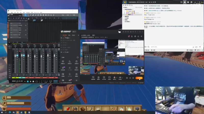Screen dimensions: 204x114
Task: Open microphone dropdown arrow in streaming bar
Action: pyautogui.click(x=117, y=78)
